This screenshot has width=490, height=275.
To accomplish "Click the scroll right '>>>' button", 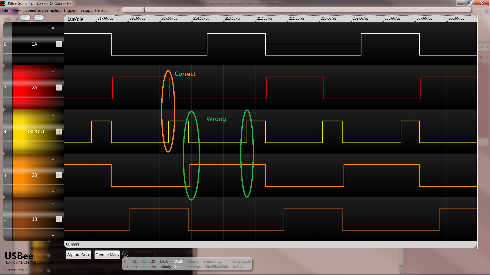I will [39, 18].
